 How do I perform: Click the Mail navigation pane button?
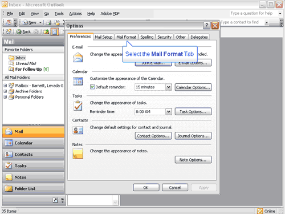34,132
